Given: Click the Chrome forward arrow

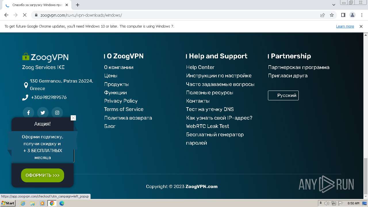Looking at the screenshot, I should pos(16,15).
